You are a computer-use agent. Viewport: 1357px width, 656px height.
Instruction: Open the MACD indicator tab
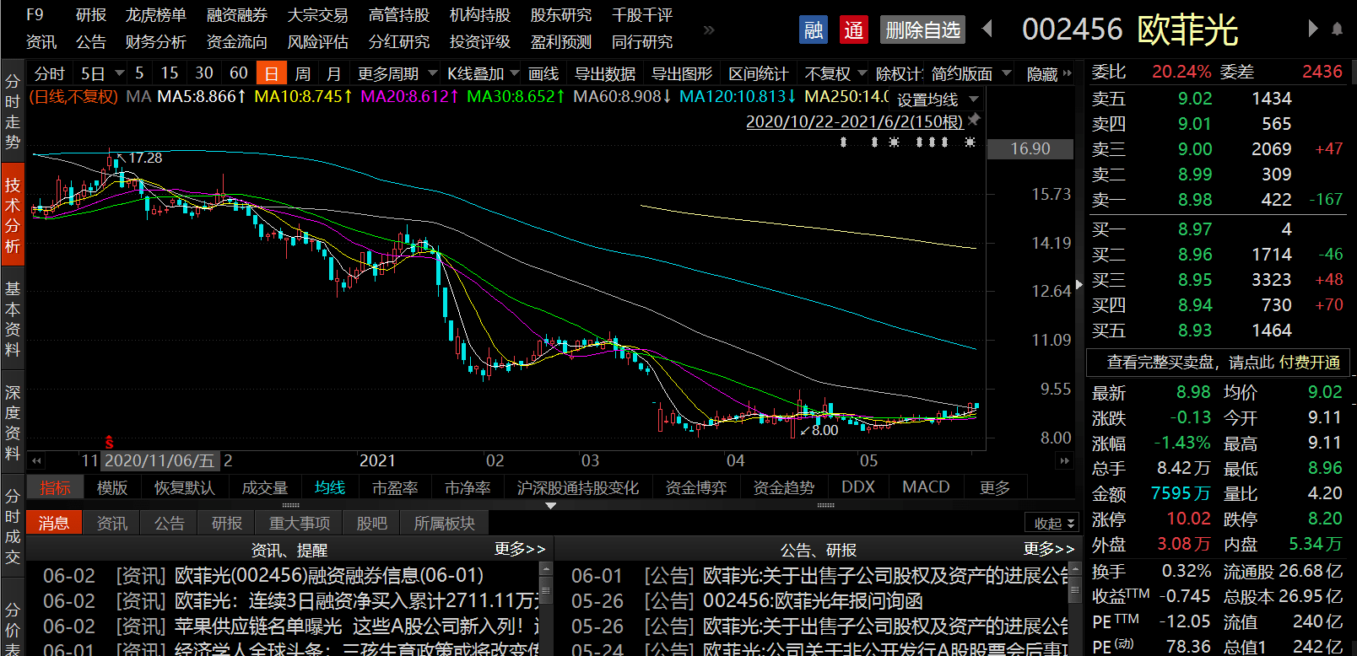point(926,487)
